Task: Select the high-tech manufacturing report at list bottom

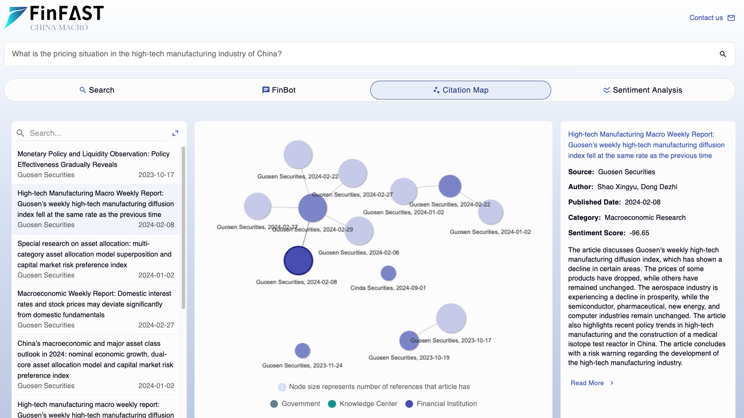Action: tap(96, 407)
